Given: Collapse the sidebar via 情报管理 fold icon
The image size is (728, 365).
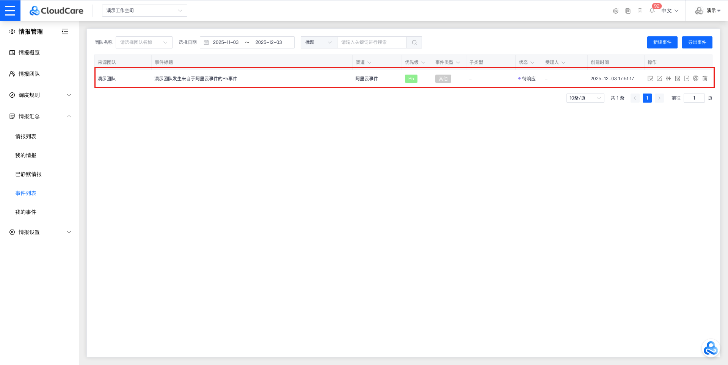Looking at the screenshot, I should [x=65, y=31].
